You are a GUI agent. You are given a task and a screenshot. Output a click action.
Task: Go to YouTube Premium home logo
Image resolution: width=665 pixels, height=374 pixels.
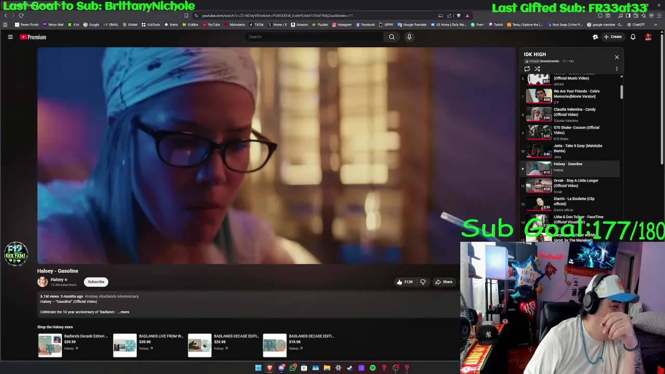33,37
